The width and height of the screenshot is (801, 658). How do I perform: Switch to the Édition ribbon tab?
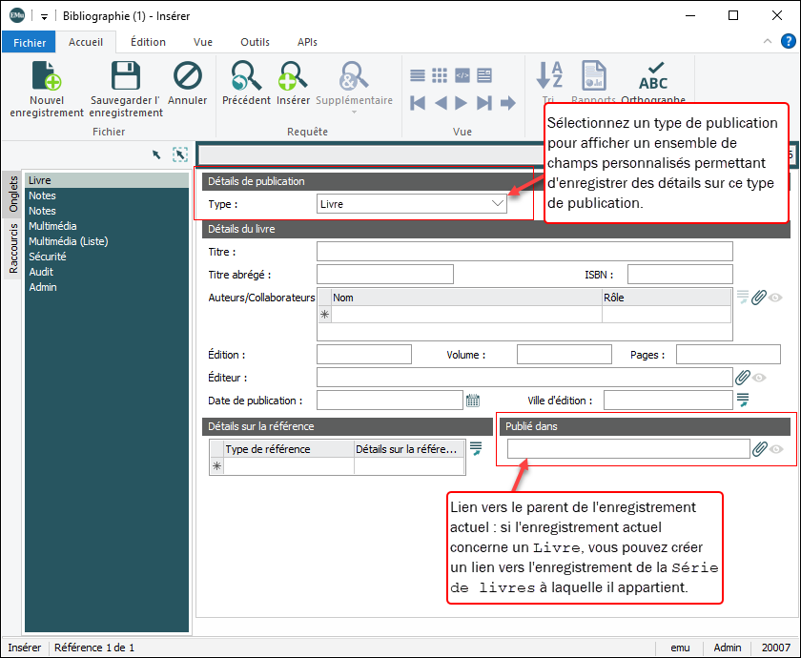(148, 42)
